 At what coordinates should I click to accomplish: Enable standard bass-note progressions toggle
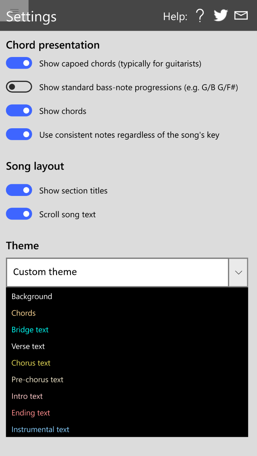tap(19, 87)
